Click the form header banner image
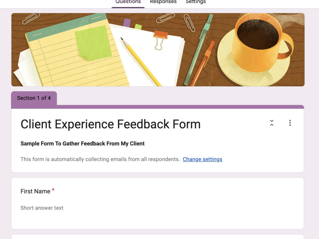Viewport: 319px width, 239px height. (158, 50)
